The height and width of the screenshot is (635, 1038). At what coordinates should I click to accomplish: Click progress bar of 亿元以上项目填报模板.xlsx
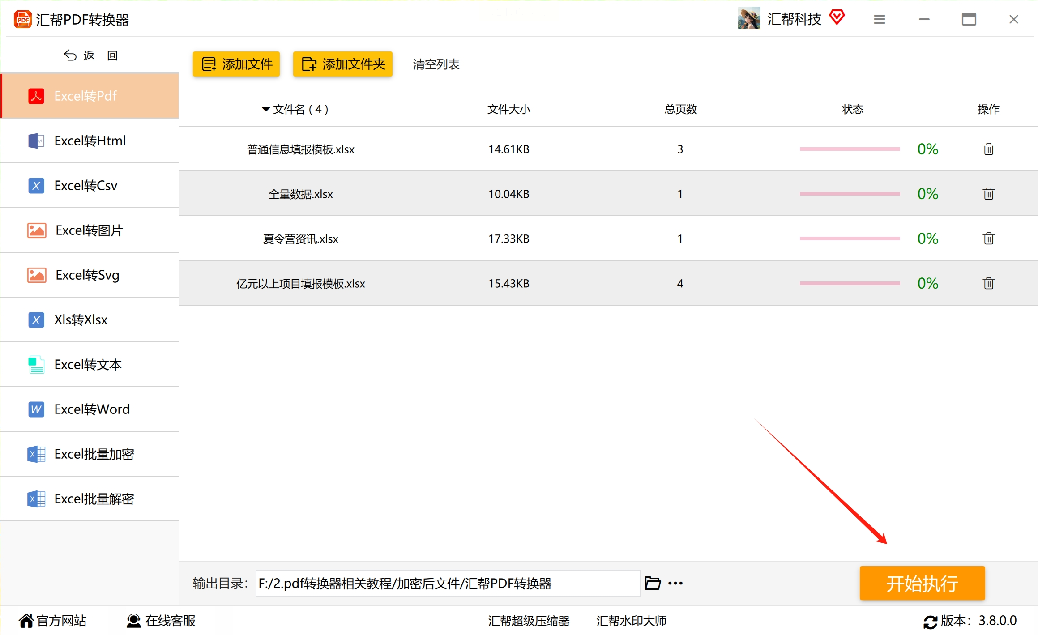pyautogui.click(x=850, y=283)
